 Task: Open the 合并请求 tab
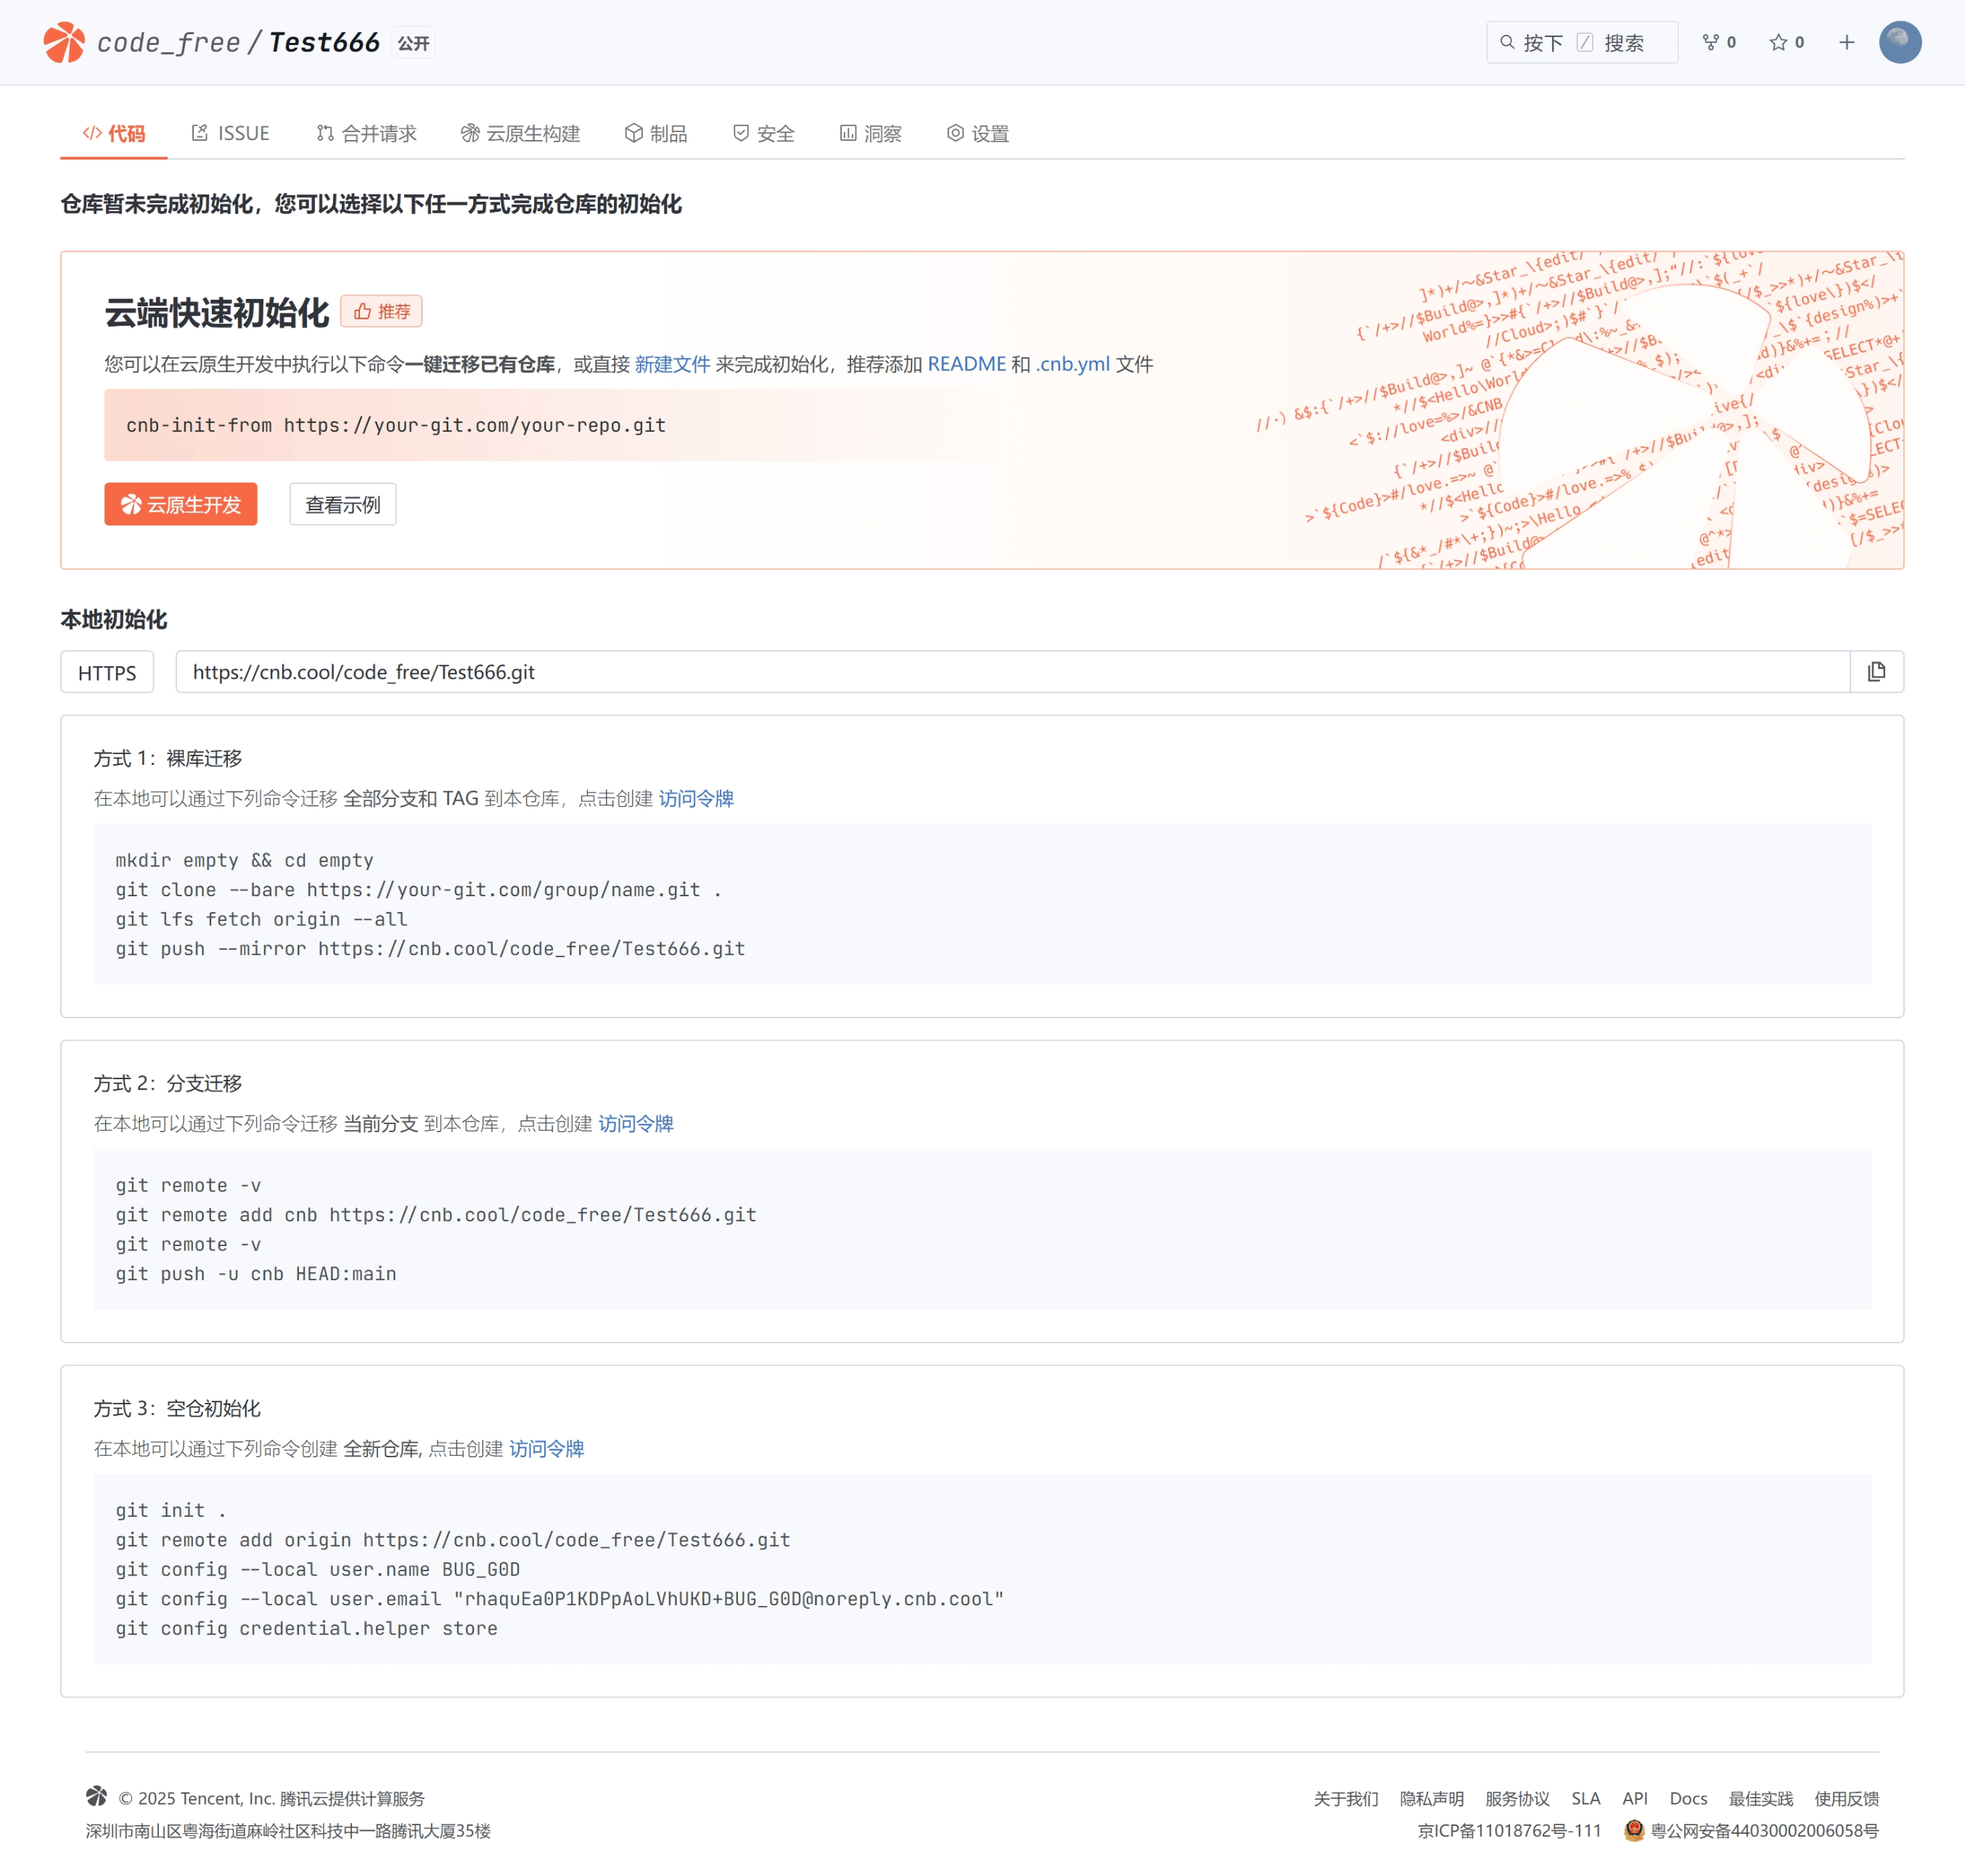pos(367,133)
